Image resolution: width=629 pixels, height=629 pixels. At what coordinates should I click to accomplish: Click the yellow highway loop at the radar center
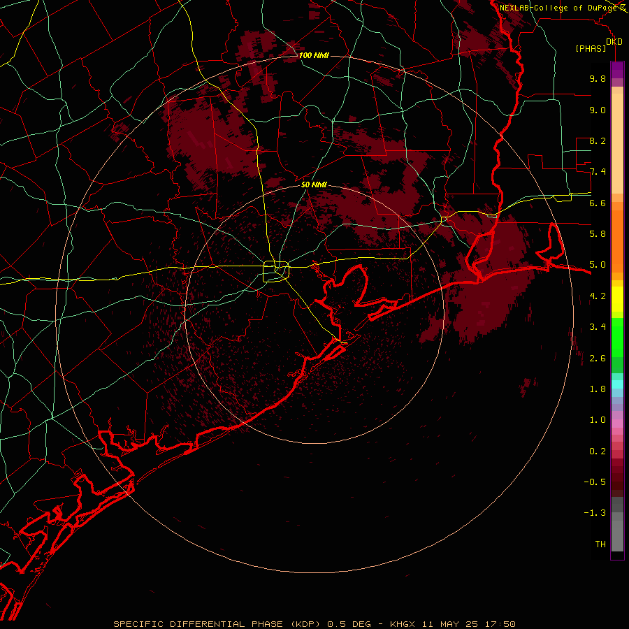coord(276,272)
